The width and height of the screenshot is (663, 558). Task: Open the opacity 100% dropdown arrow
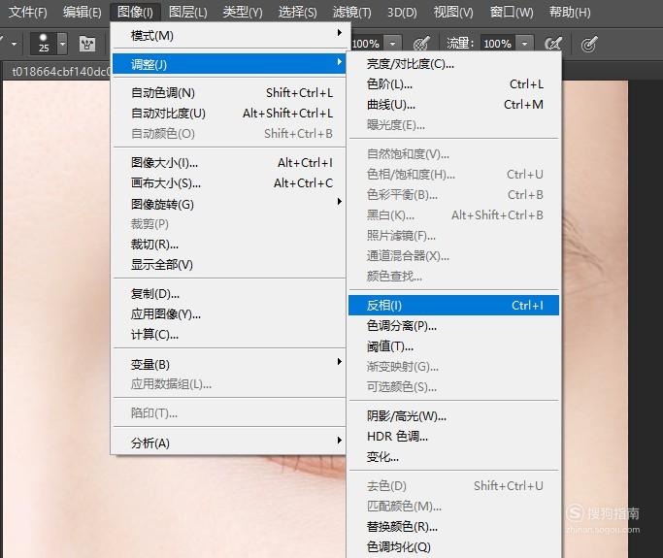[x=393, y=44]
